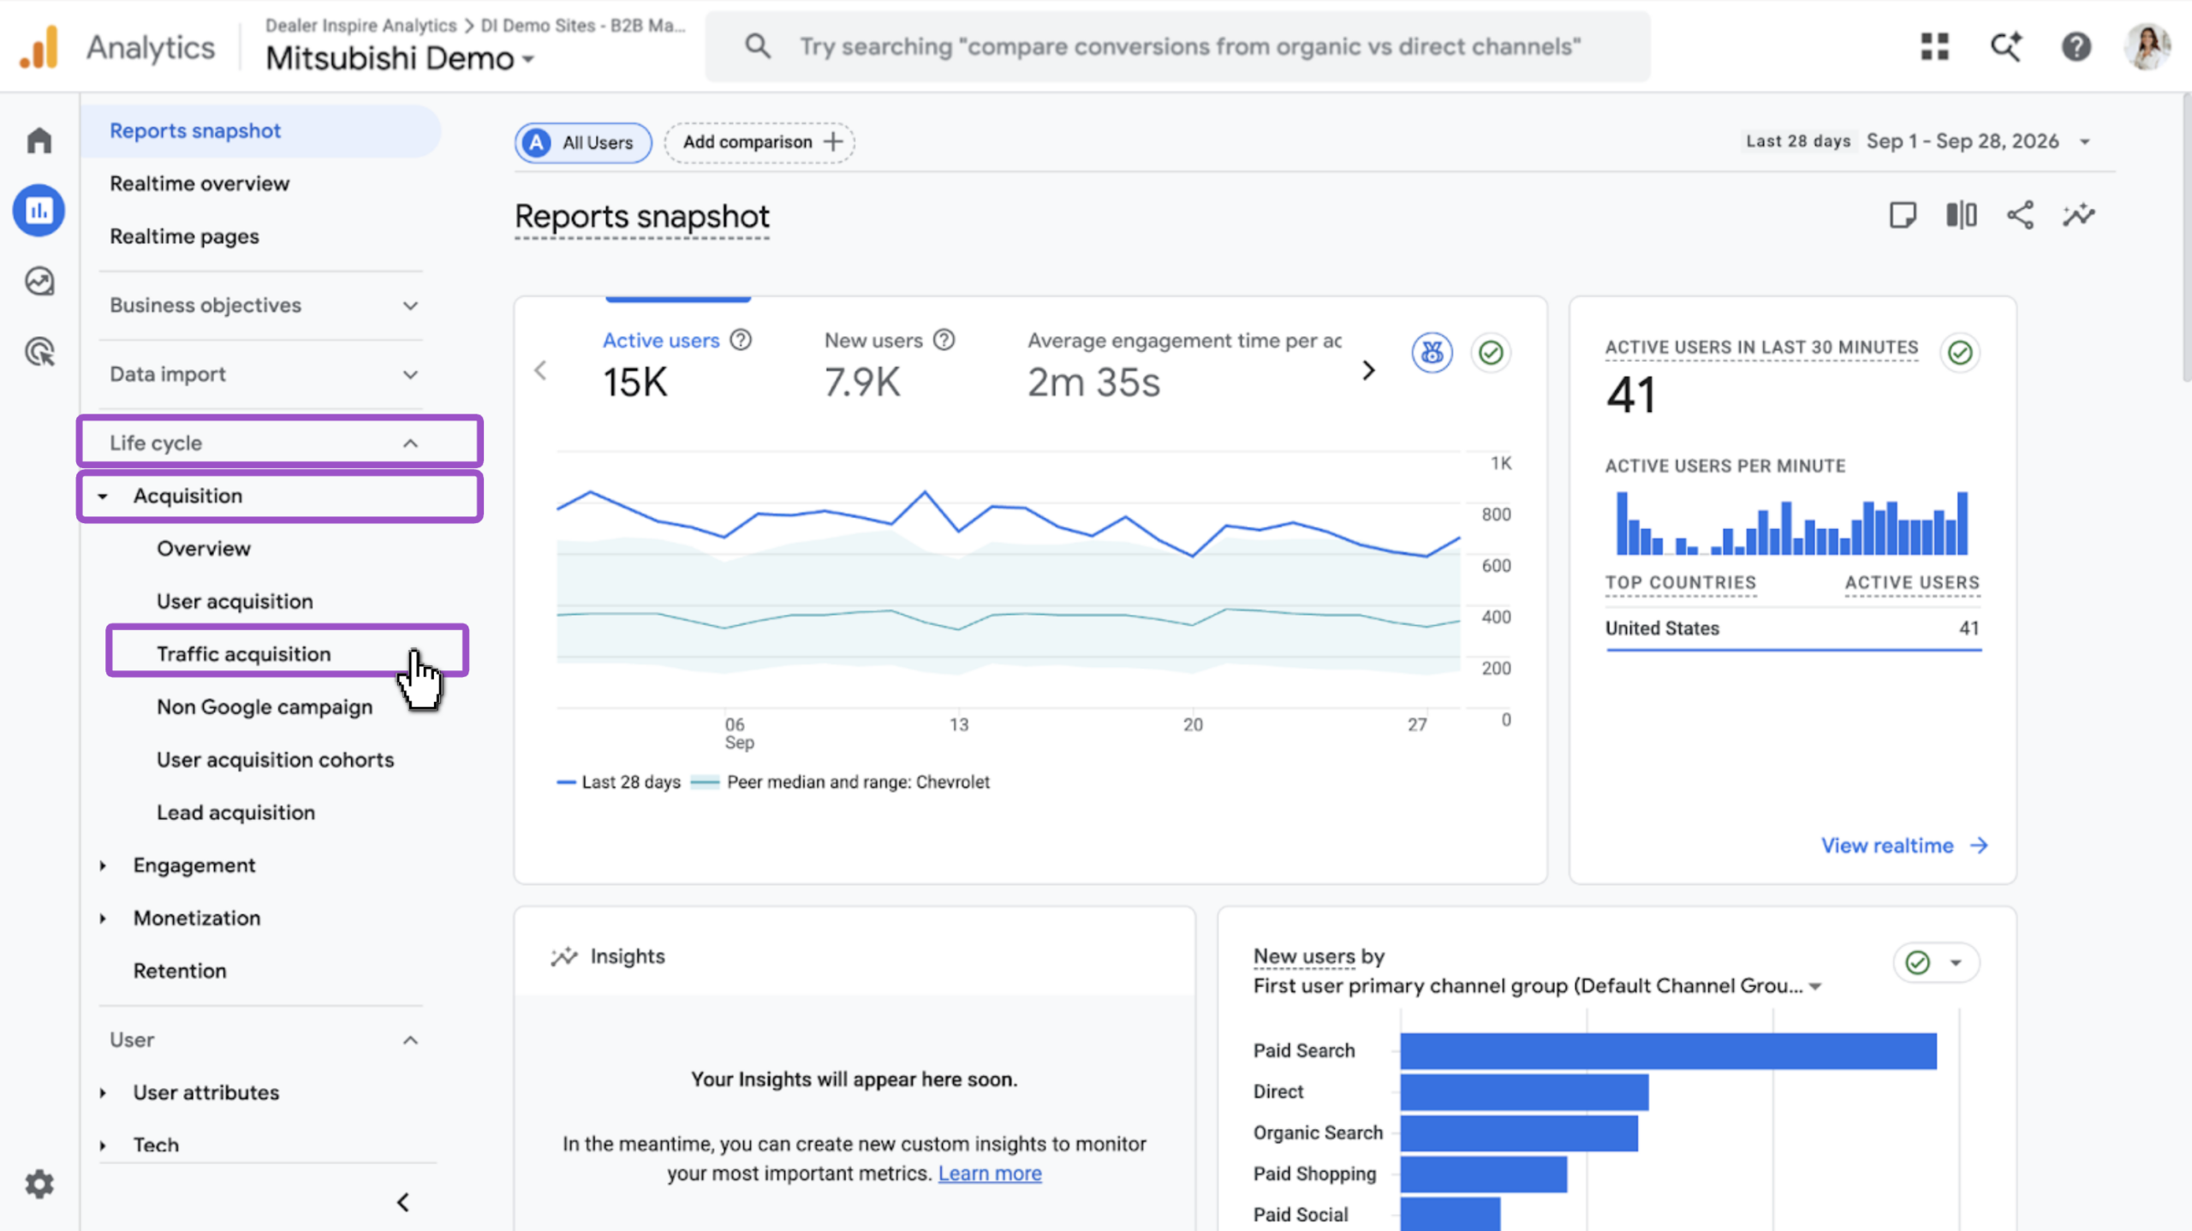Click New users help icon

coord(944,340)
